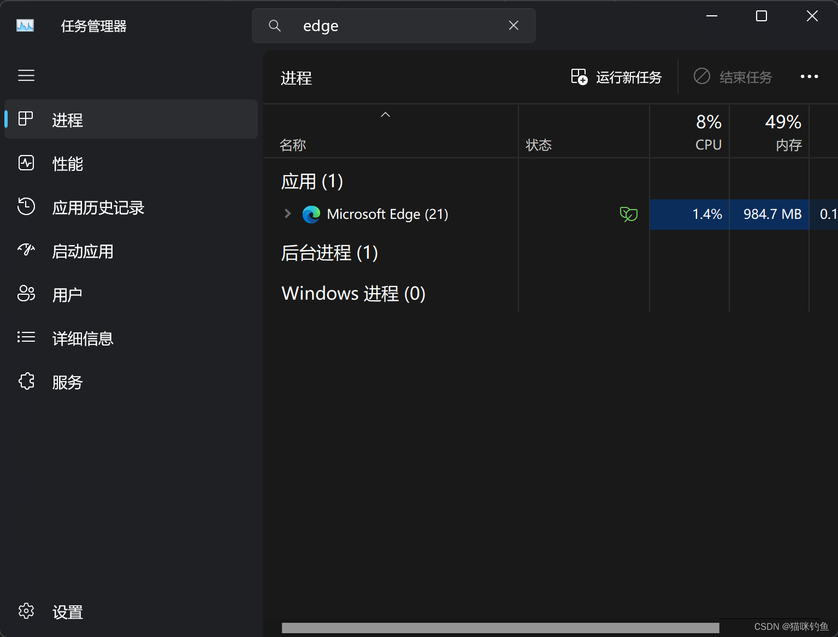Open the 用户 (Users) page
This screenshot has width=838, height=637.
pos(131,294)
